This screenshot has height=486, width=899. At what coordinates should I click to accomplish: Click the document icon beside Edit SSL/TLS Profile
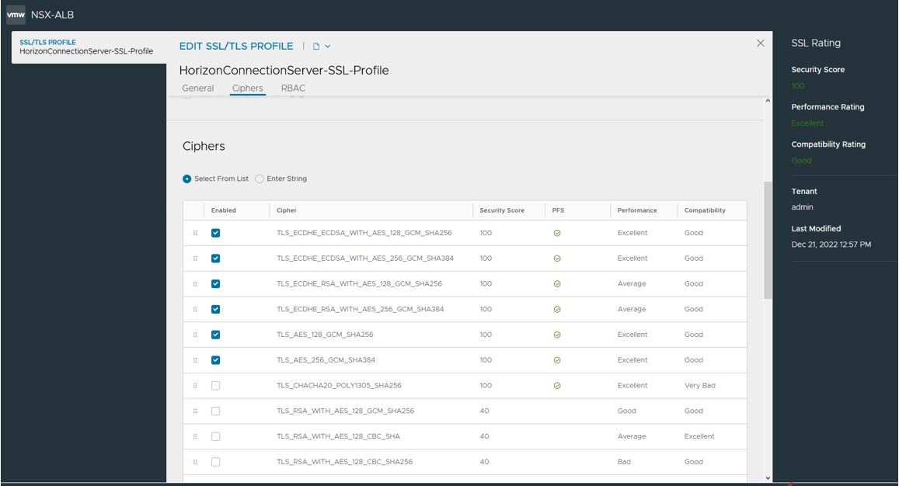click(x=316, y=47)
